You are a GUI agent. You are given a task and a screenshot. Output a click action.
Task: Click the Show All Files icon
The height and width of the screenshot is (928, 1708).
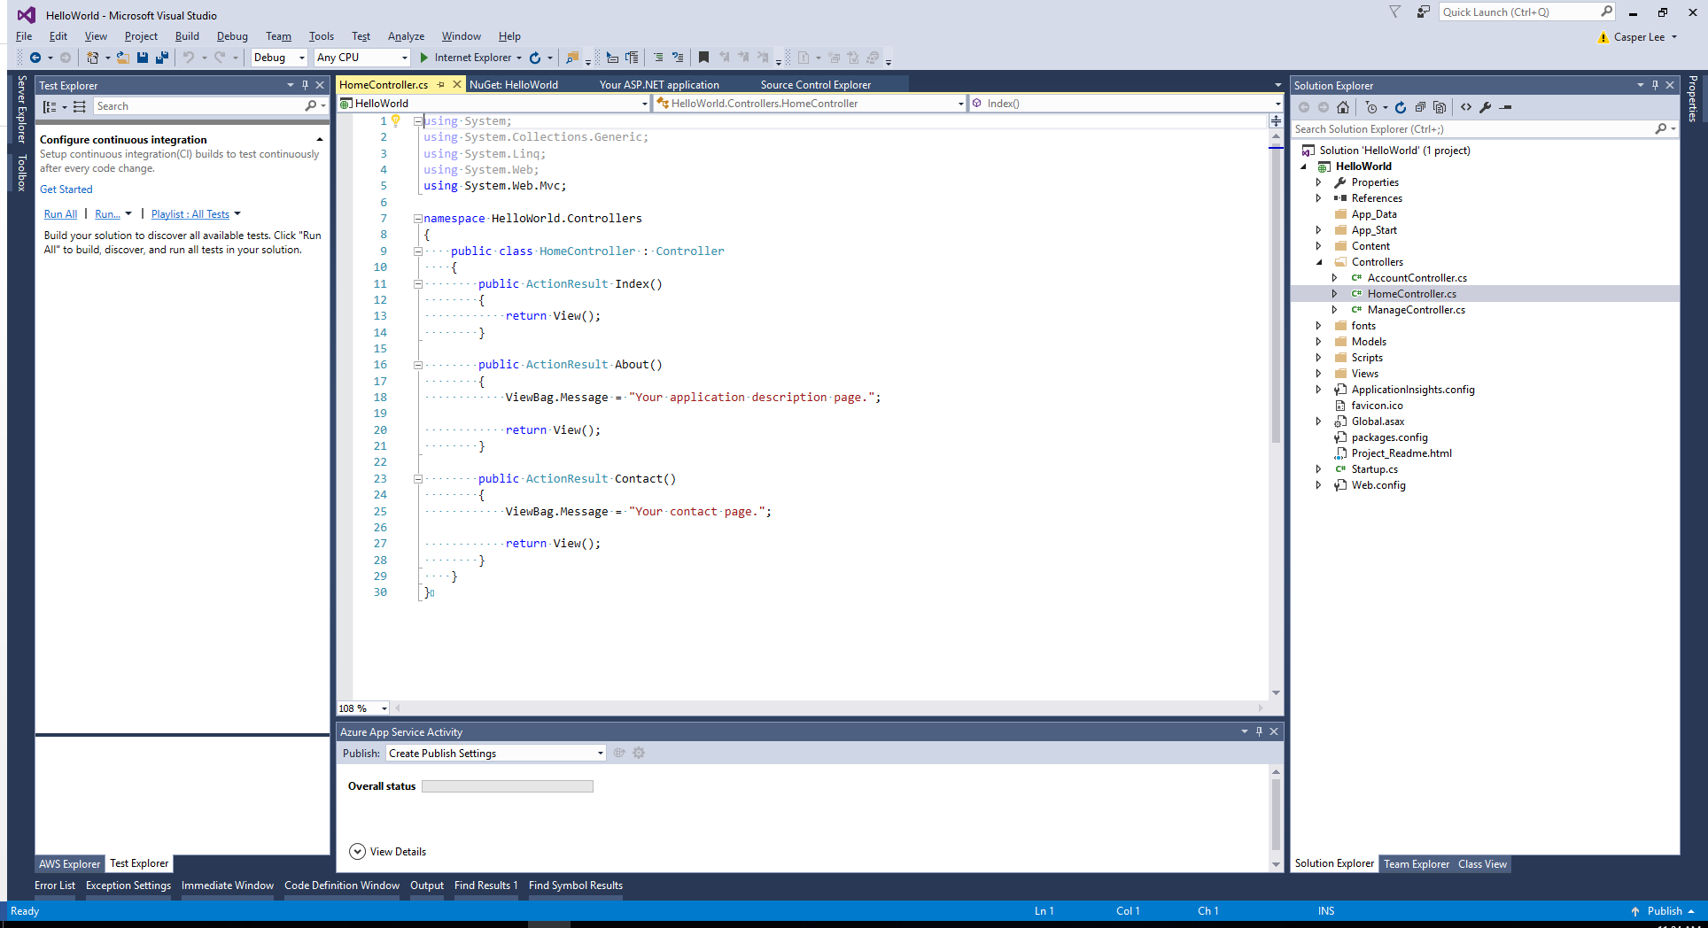pos(1440,107)
